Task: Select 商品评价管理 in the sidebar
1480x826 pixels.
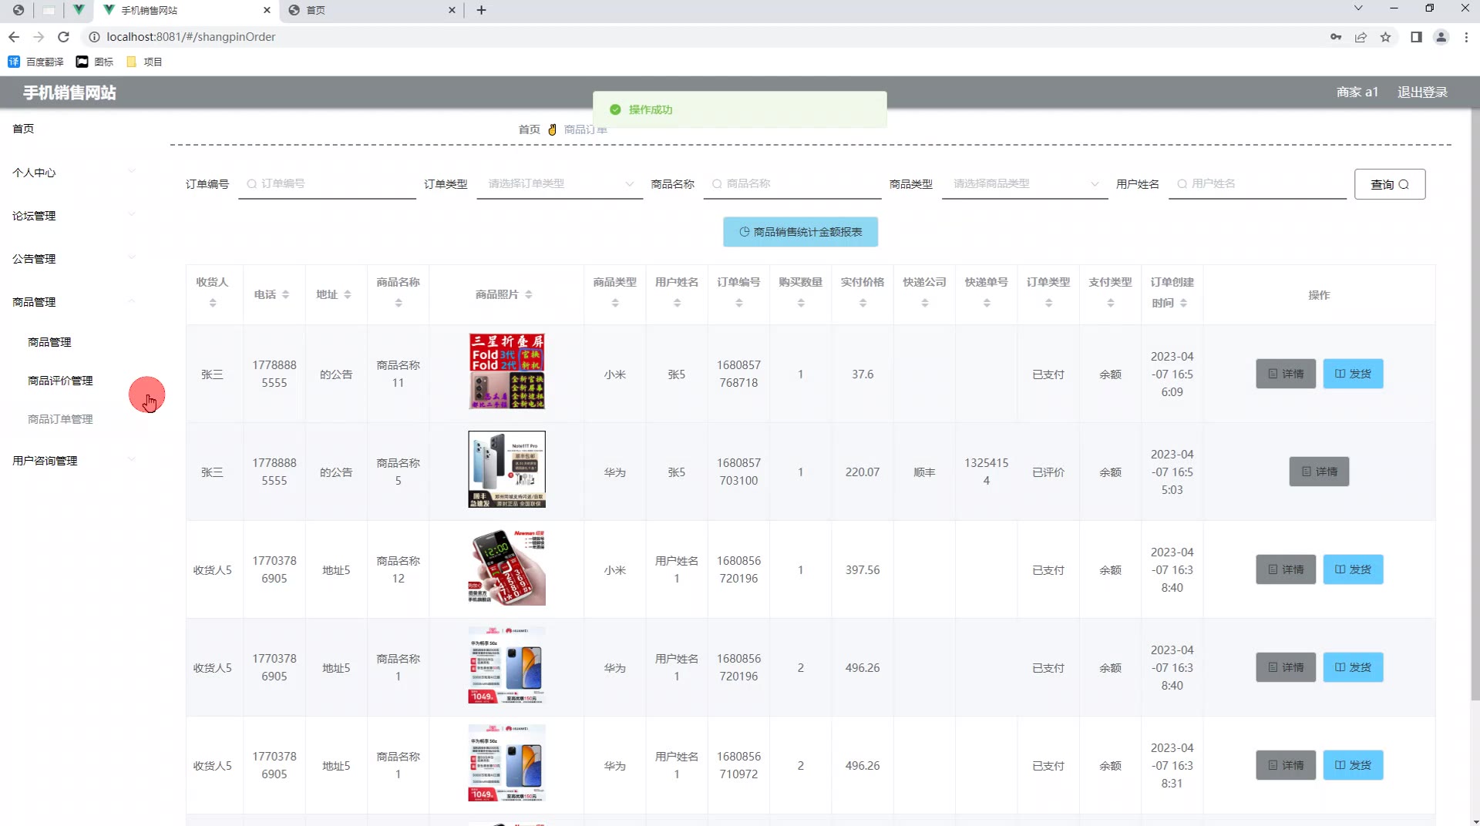Action: (x=60, y=381)
